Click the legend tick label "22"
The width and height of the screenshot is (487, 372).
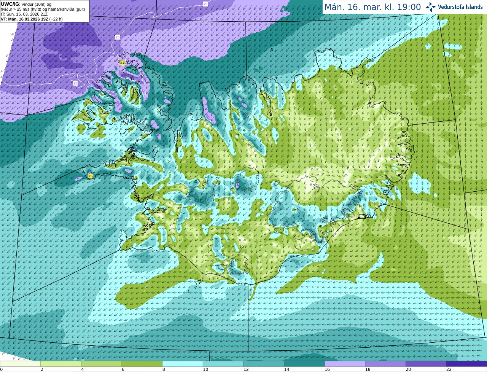(449, 369)
